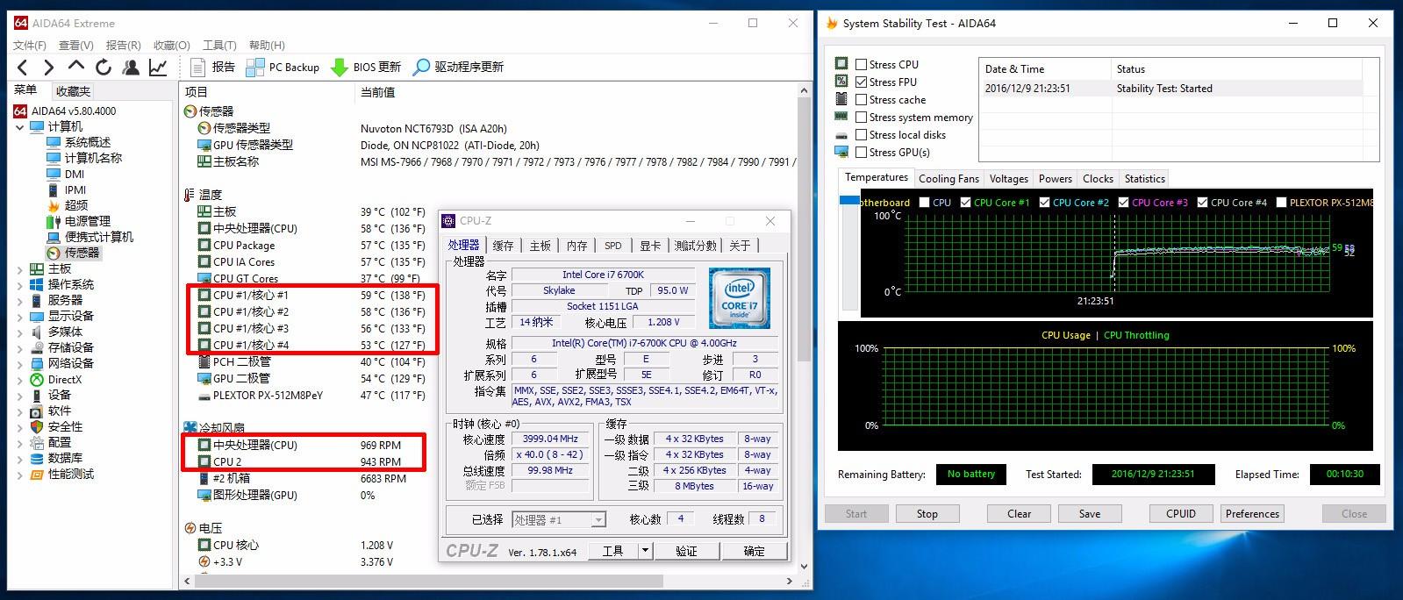Select 电源管理 power management item
This screenshot has height=600, width=1403.
point(87,221)
